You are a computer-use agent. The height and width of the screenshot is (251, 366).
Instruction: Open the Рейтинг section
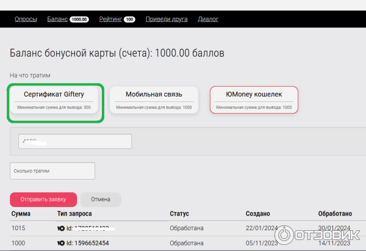[110, 19]
